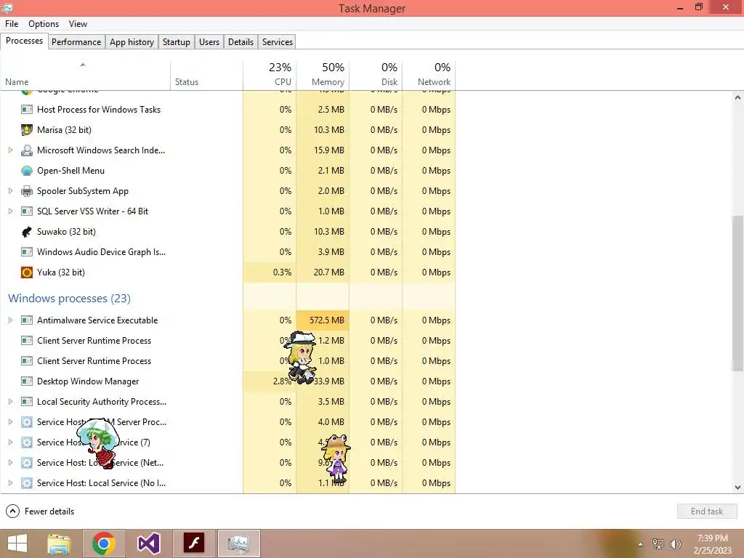Click the Yuka (32 bit) sunflower icon
Viewport: 744px width, 558px height.
coord(27,272)
